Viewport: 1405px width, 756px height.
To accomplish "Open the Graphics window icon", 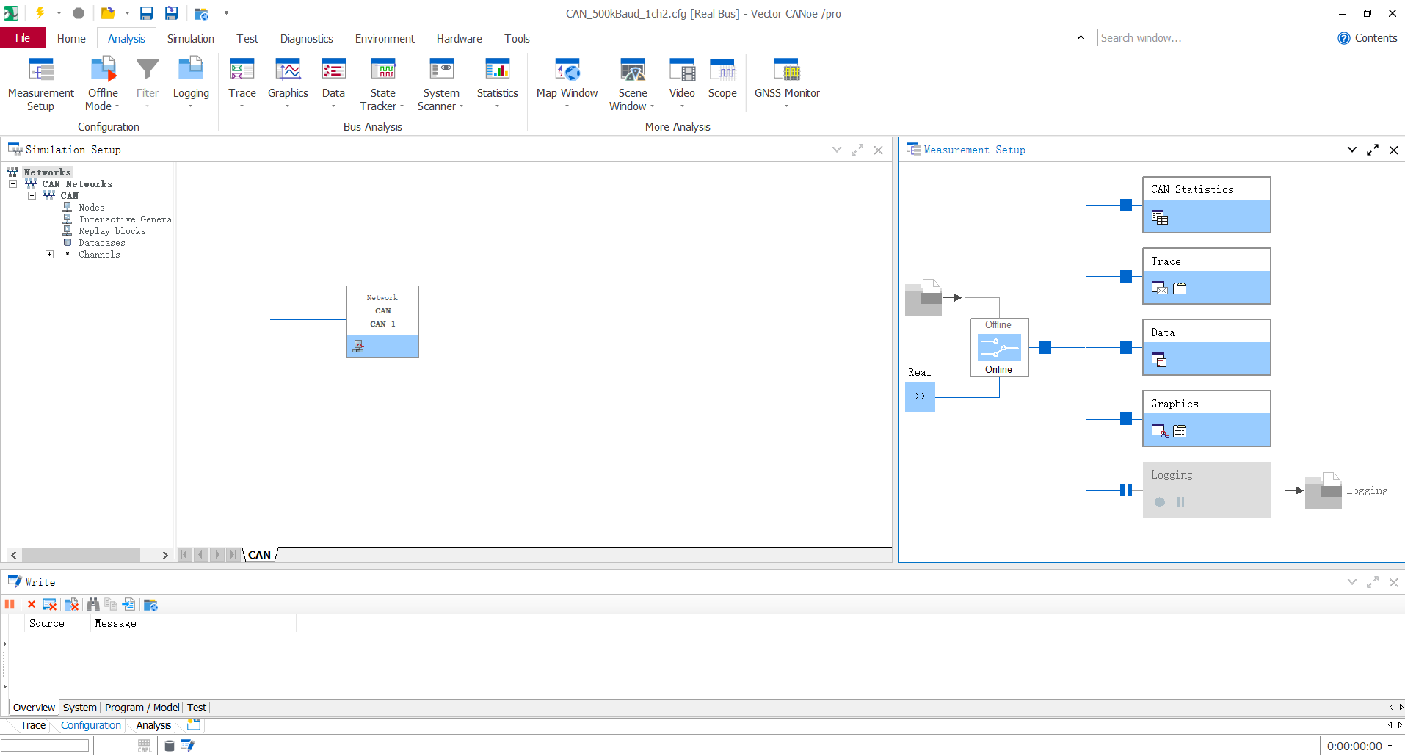I will click(x=288, y=71).
